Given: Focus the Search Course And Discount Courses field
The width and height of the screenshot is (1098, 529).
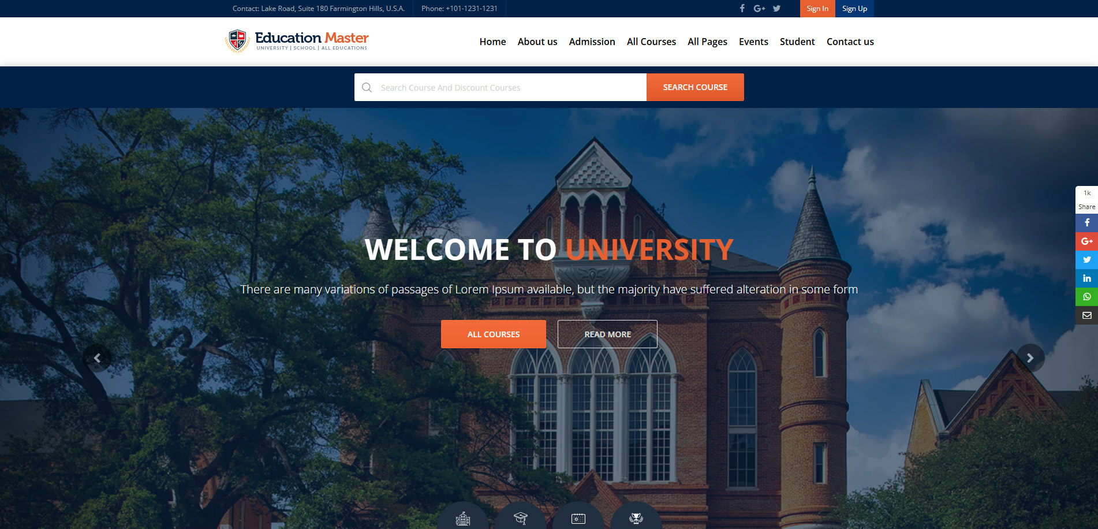Looking at the screenshot, I should point(501,87).
